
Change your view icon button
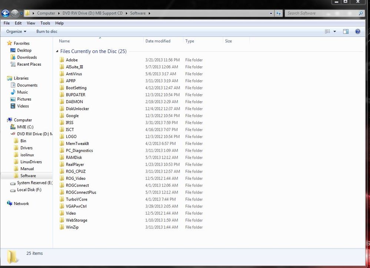[x=327, y=32]
